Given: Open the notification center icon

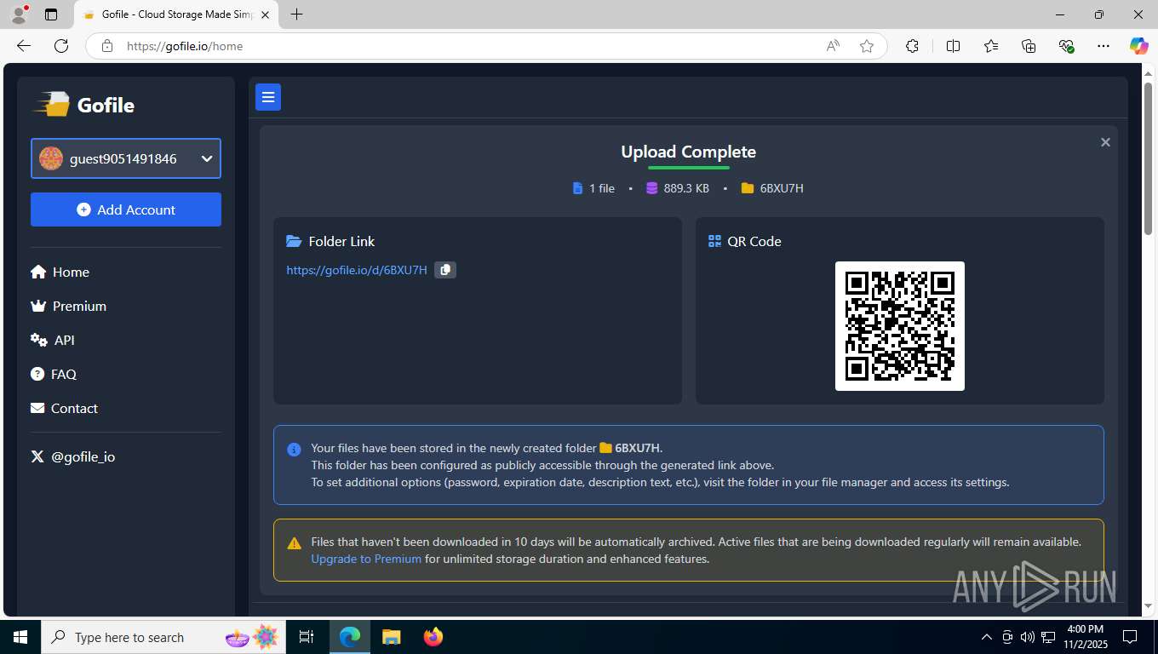Looking at the screenshot, I should pos(1130,637).
